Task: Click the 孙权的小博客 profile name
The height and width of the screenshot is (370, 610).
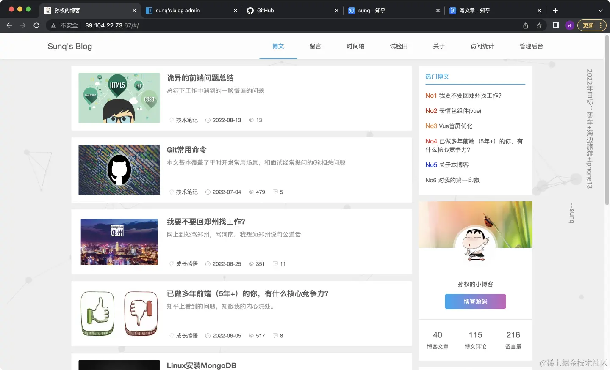Action: click(x=475, y=284)
